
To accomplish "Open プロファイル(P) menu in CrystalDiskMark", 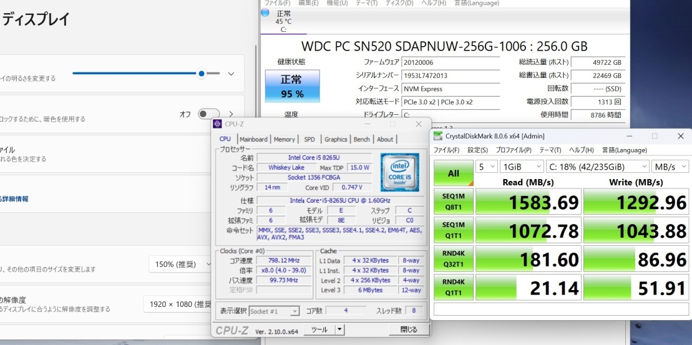I will [514, 150].
